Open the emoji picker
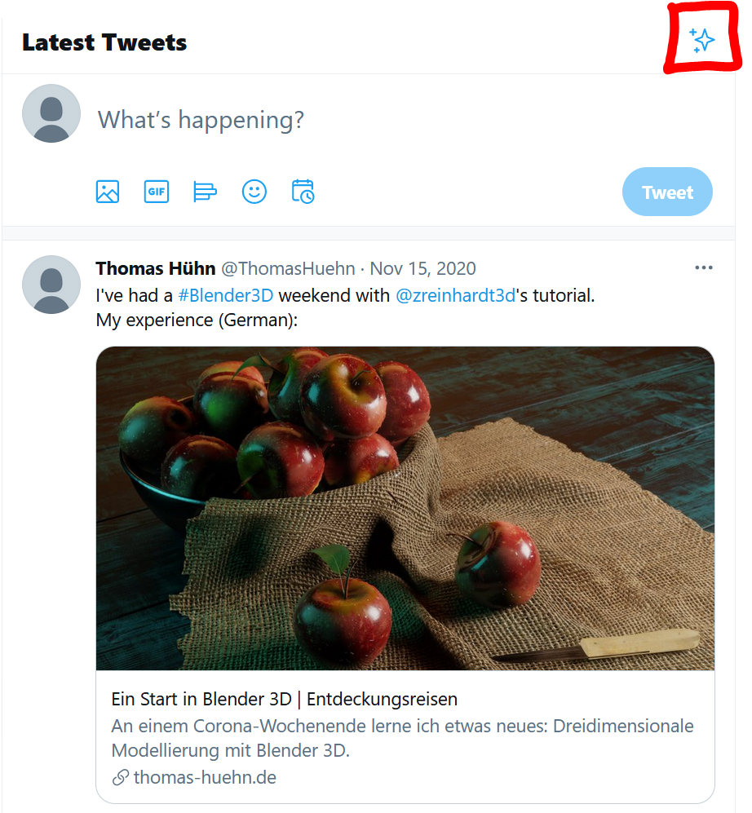This screenshot has width=752, height=813. click(x=254, y=192)
